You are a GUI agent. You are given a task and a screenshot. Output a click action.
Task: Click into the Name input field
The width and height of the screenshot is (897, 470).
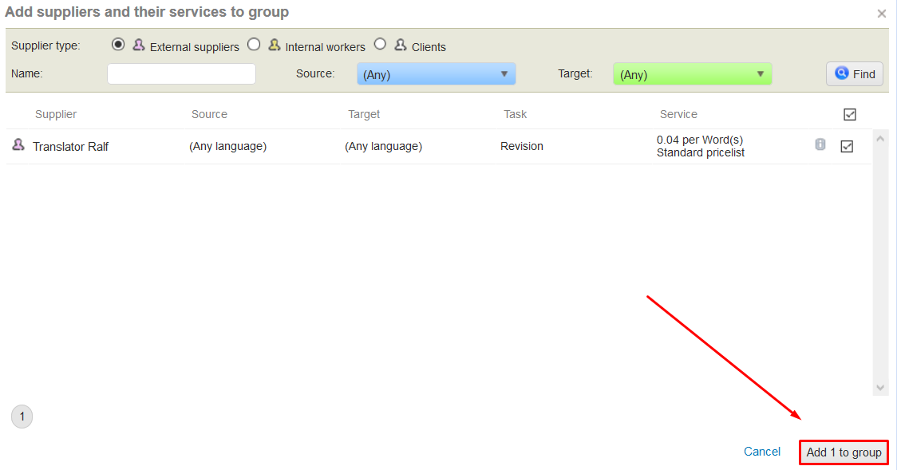point(181,74)
